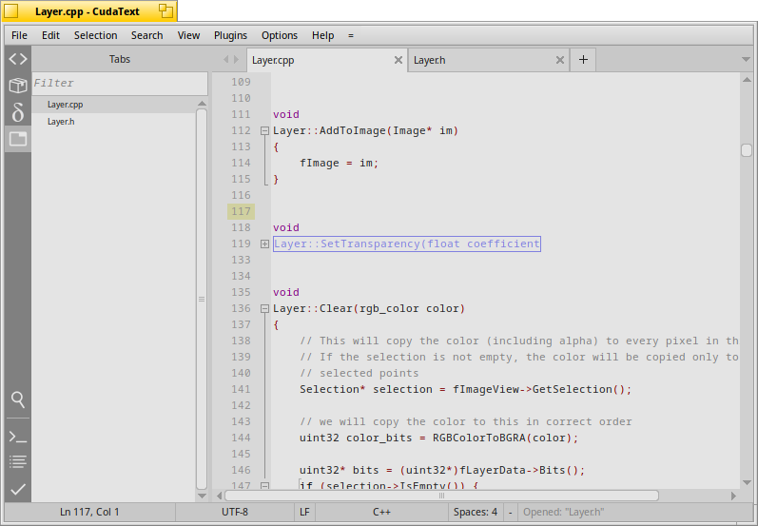The image size is (758, 526).
Task: Open the Options menu
Action: click(x=280, y=35)
